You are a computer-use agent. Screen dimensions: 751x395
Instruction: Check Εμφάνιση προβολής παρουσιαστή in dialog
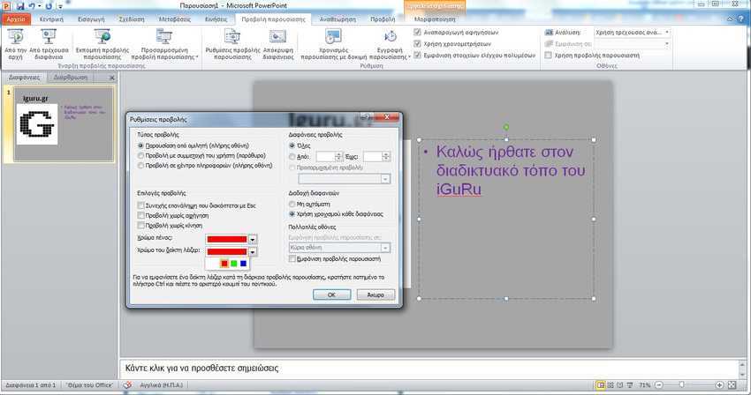292,258
